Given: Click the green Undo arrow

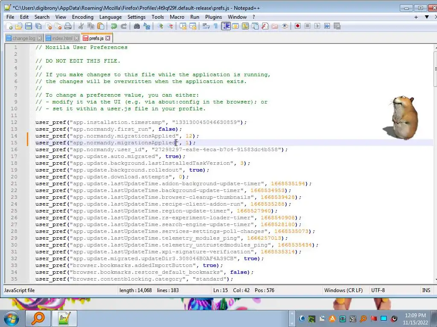Looking at the screenshot, I should pos(114,26).
